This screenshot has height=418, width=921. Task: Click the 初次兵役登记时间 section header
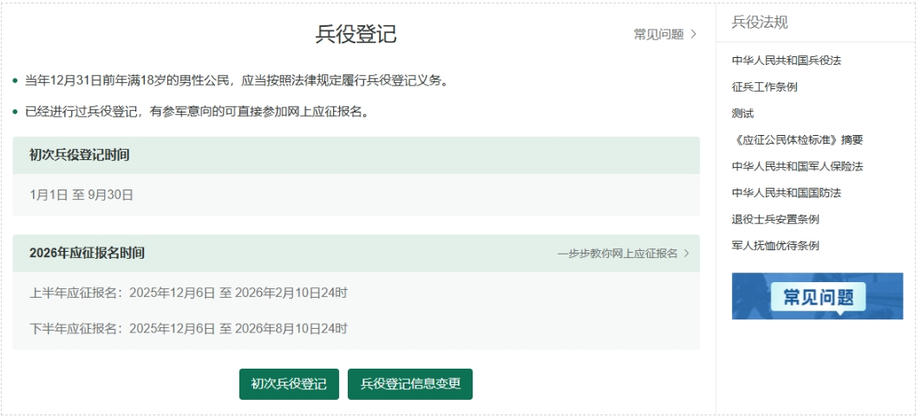pos(80,155)
